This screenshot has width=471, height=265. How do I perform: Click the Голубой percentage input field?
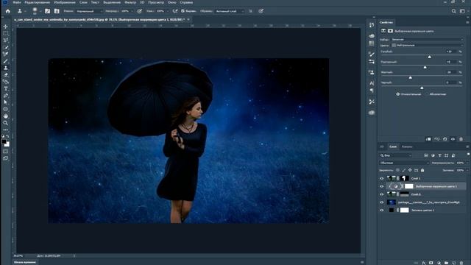(451, 52)
